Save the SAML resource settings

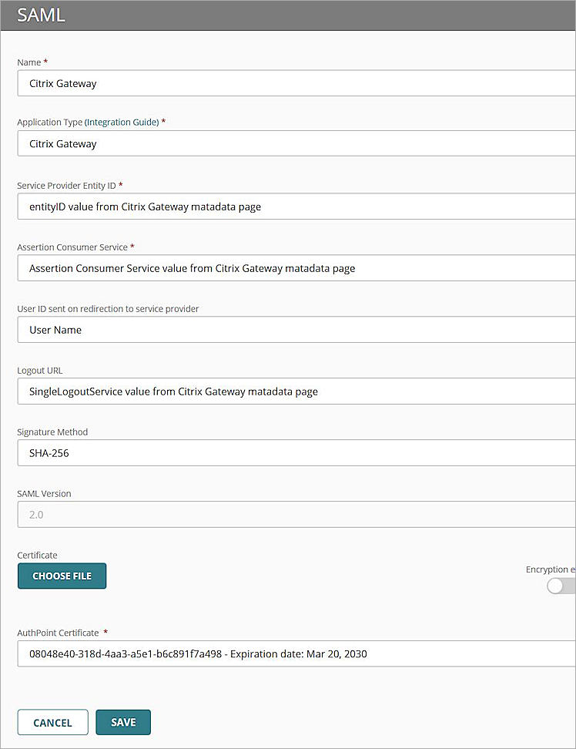[123, 723]
